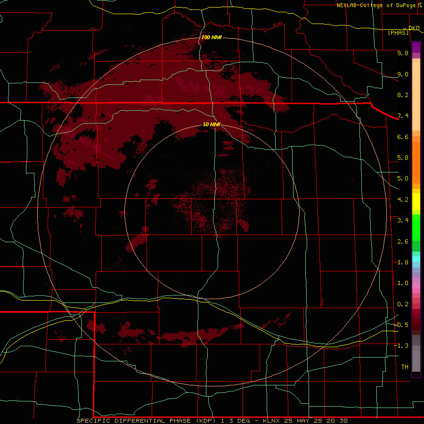This screenshot has height=424, width=424.
Task: Click the 0.2 value on the color scale
Action: [403, 304]
